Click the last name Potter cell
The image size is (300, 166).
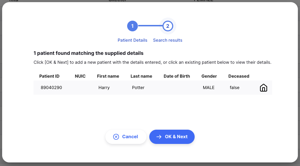138,88
